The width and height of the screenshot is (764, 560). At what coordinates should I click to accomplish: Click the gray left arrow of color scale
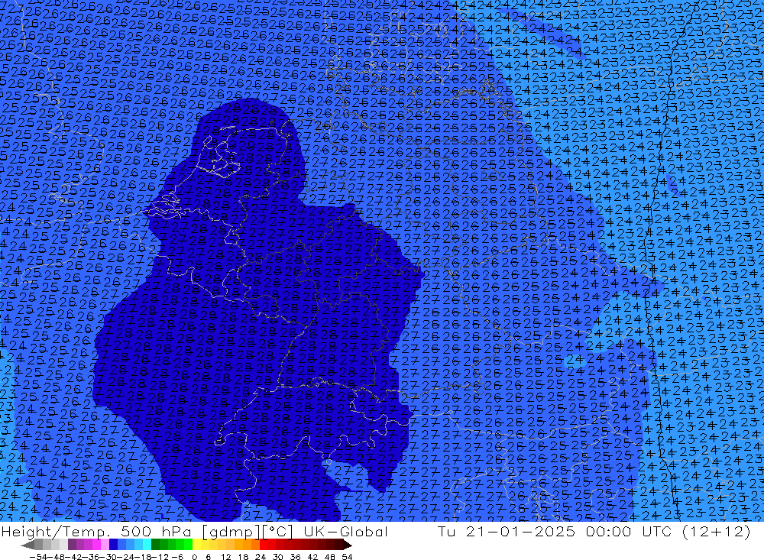pyautogui.click(x=28, y=545)
